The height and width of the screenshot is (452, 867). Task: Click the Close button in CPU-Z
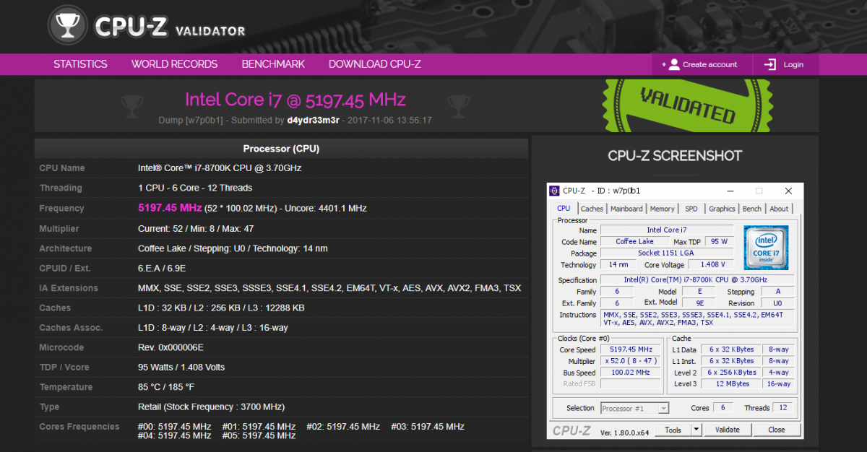click(x=777, y=430)
